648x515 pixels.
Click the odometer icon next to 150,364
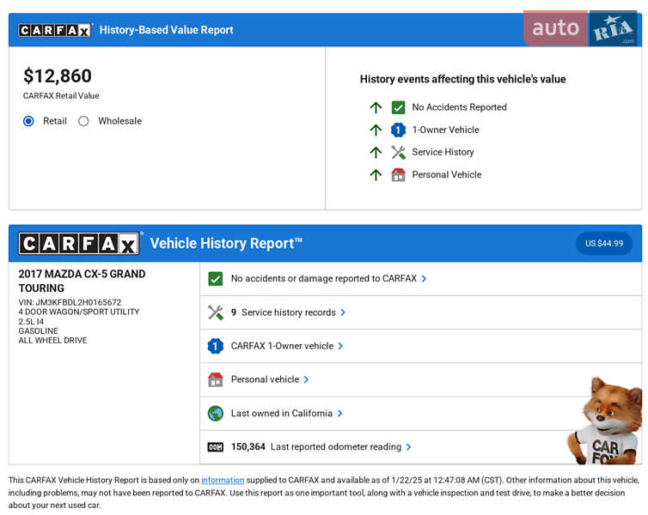216,447
